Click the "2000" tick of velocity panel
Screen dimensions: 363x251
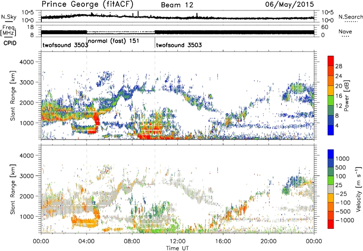click(26, 196)
